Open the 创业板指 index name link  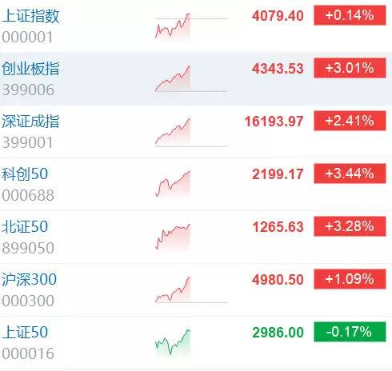point(30,69)
